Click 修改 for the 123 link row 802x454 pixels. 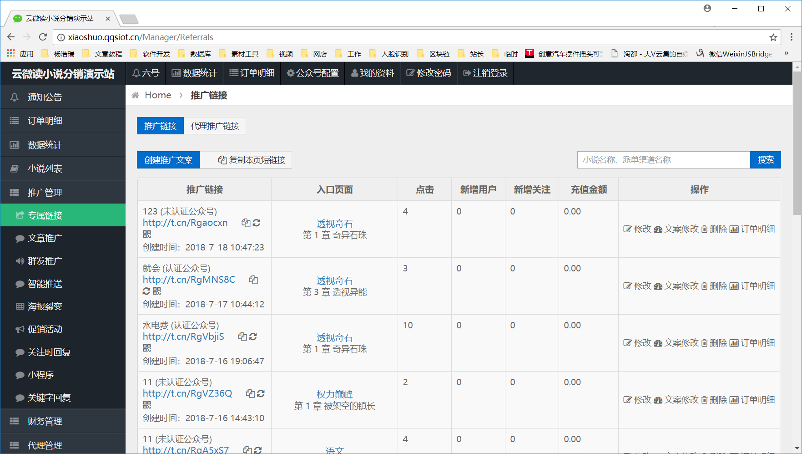(637, 229)
